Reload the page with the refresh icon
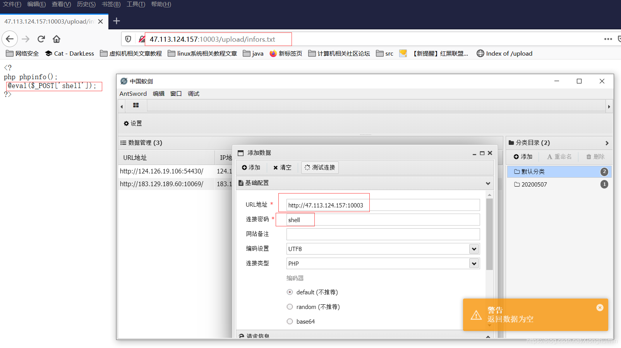 click(x=41, y=39)
